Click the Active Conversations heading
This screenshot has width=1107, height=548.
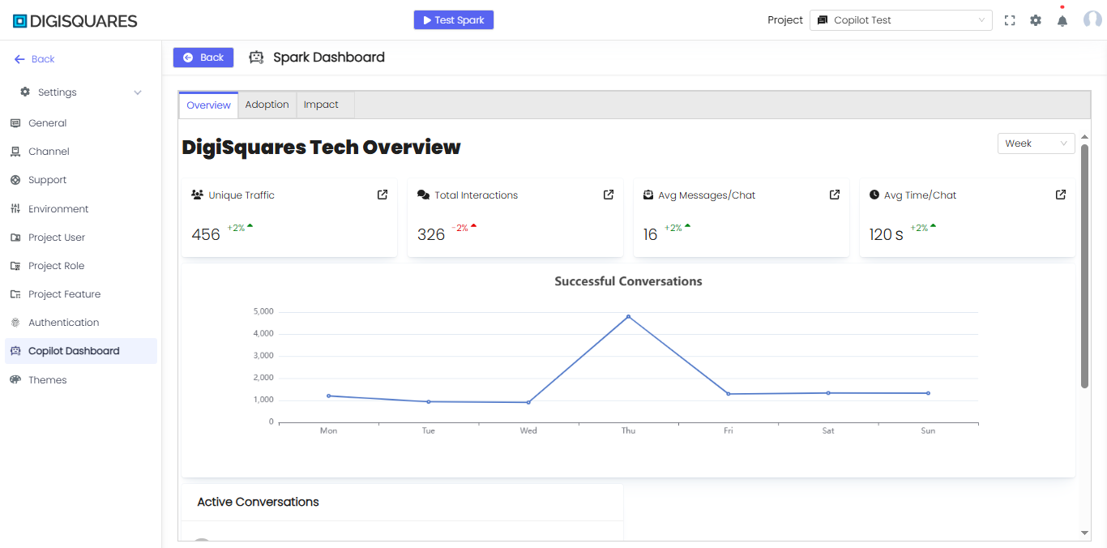tap(258, 502)
